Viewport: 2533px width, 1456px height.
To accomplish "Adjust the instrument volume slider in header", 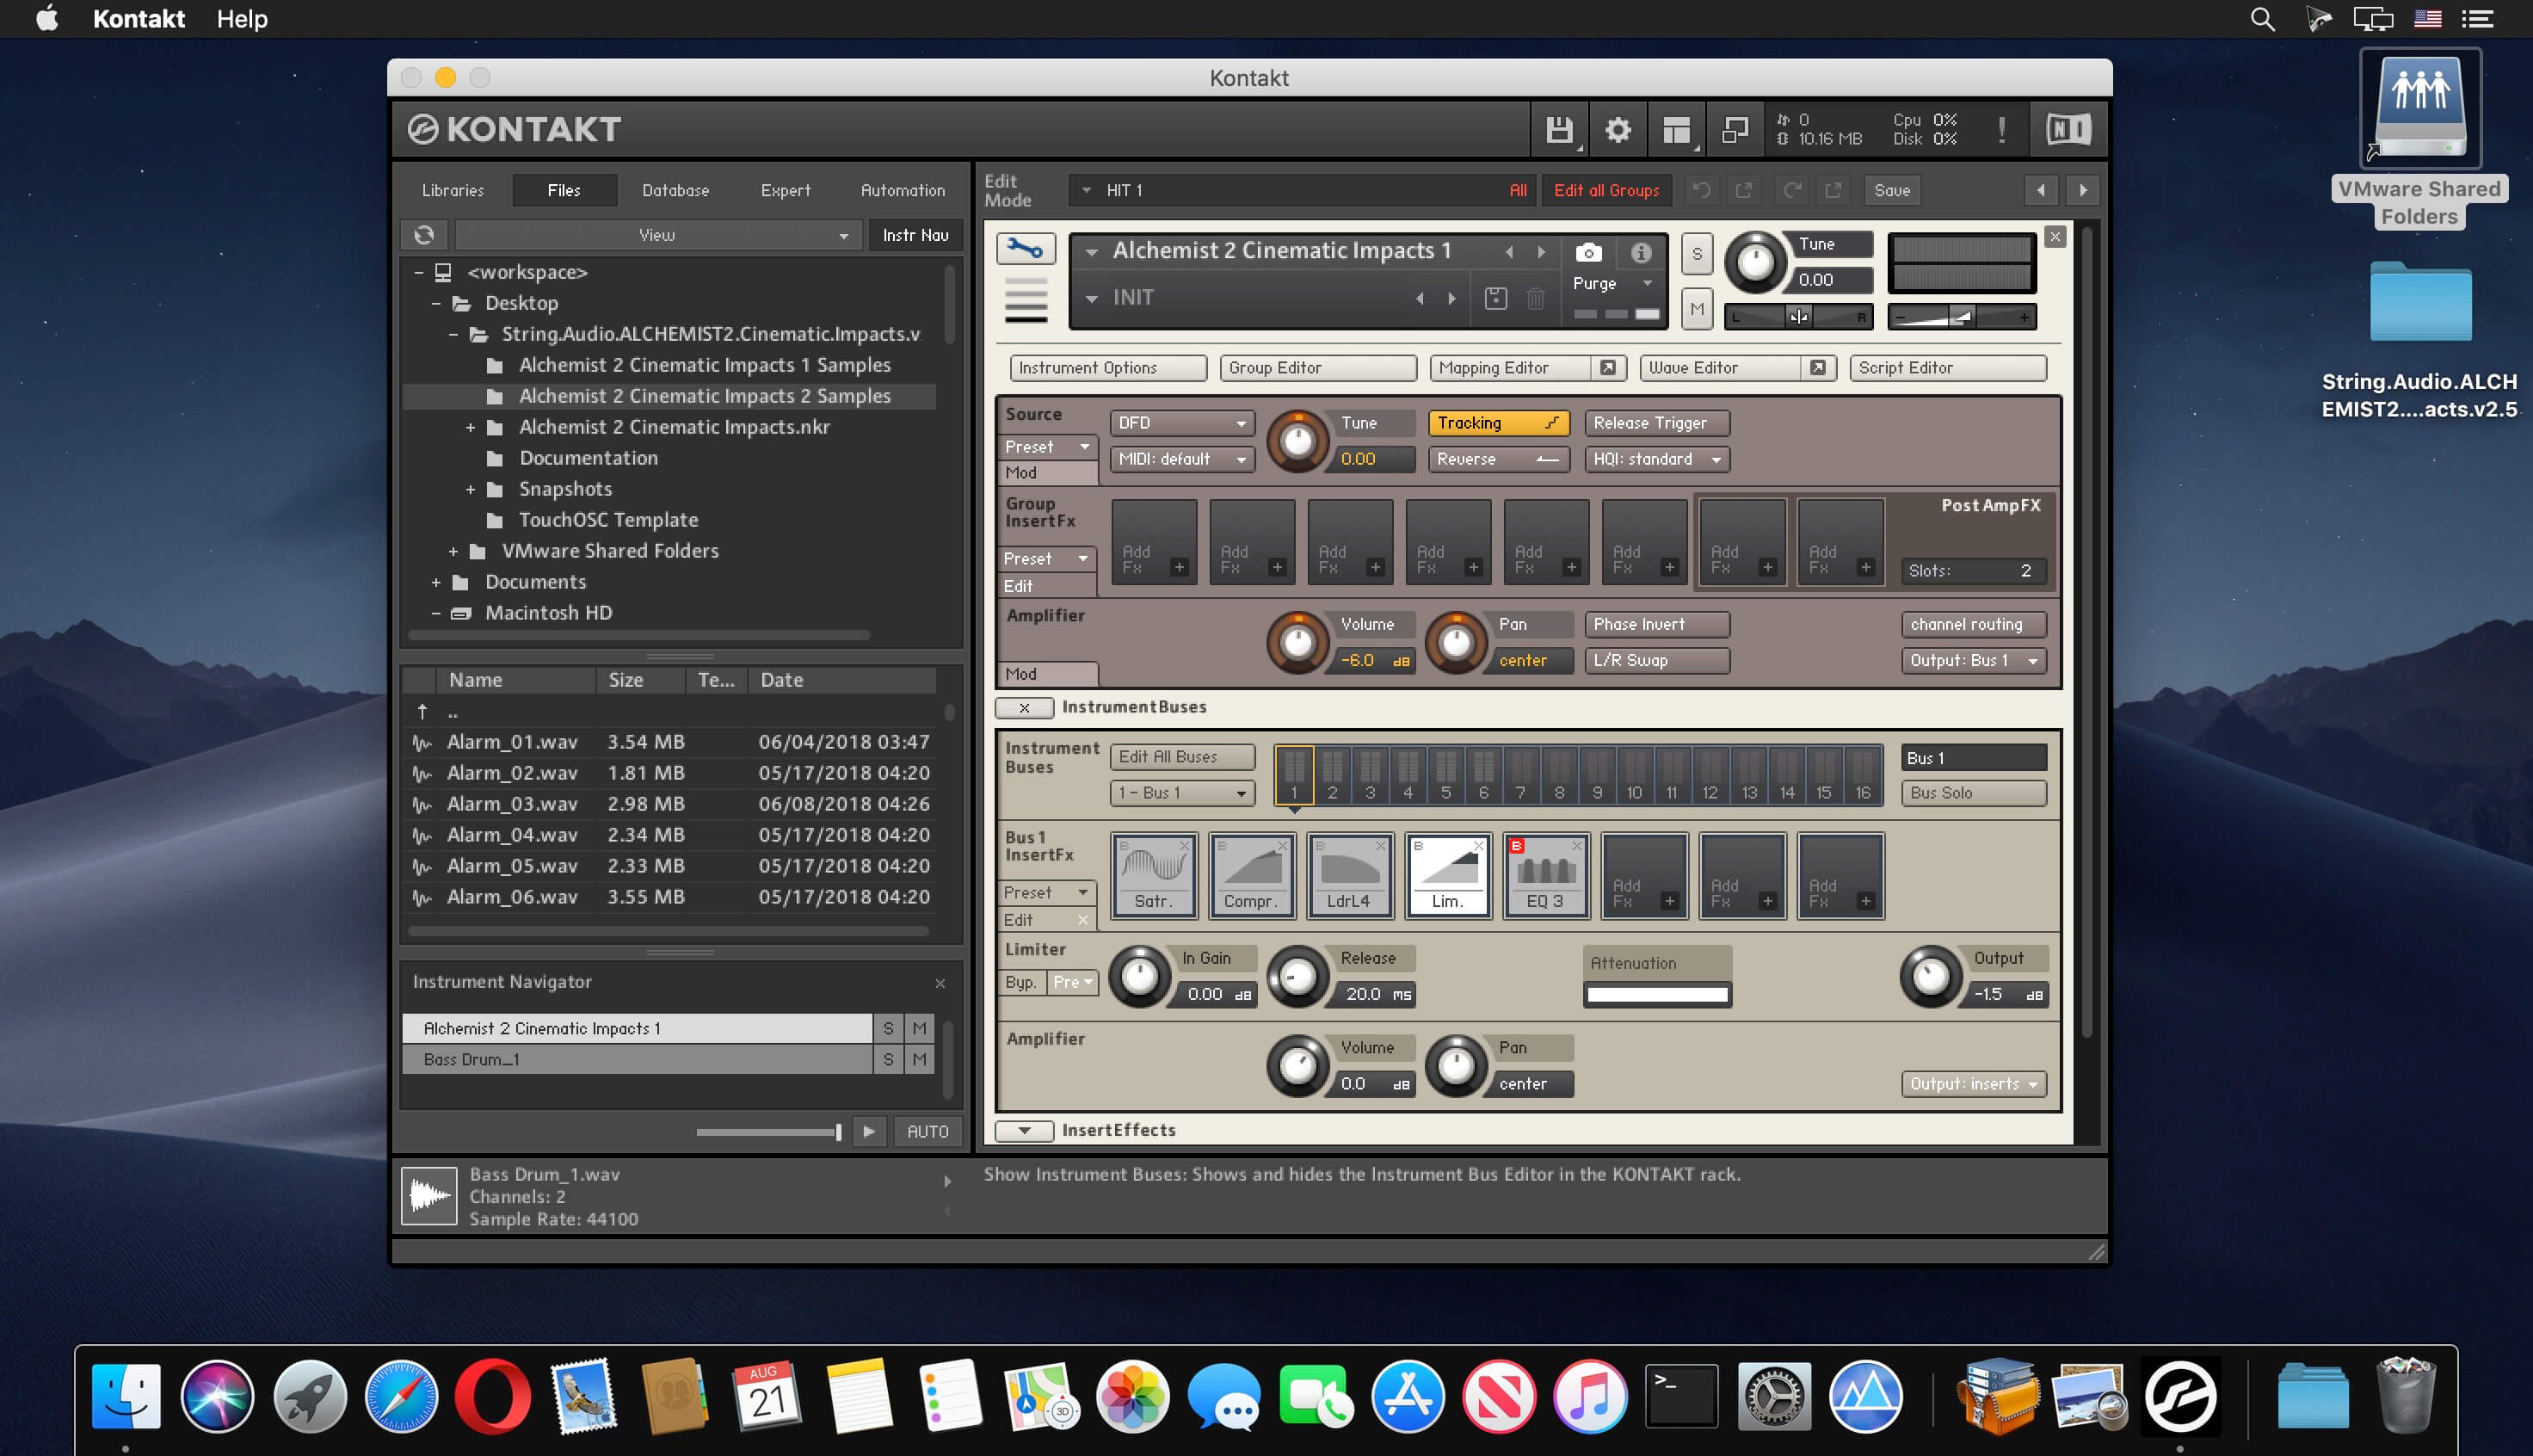I will (x=1961, y=318).
